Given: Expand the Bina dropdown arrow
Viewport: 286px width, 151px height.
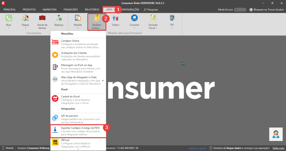Looking at the screenshot, I should click(9, 28).
